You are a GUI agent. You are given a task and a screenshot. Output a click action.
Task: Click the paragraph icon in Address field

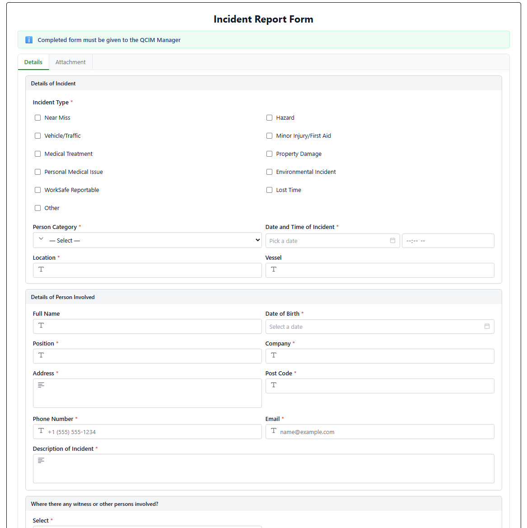[41, 385]
